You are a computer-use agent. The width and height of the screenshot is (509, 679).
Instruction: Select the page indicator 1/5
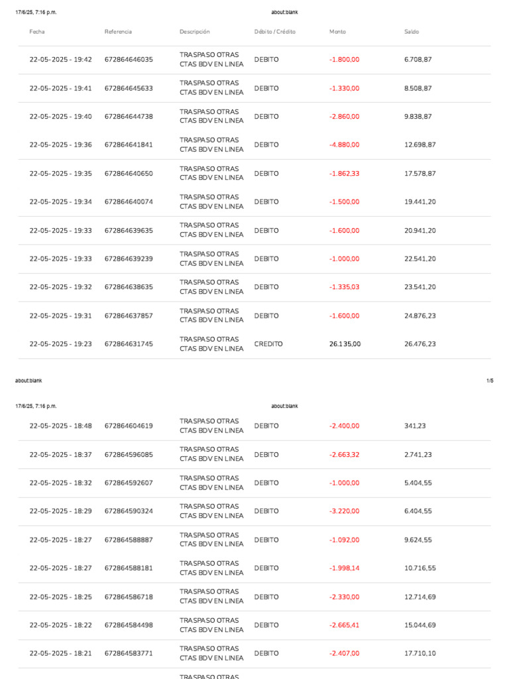coord(490,381)
